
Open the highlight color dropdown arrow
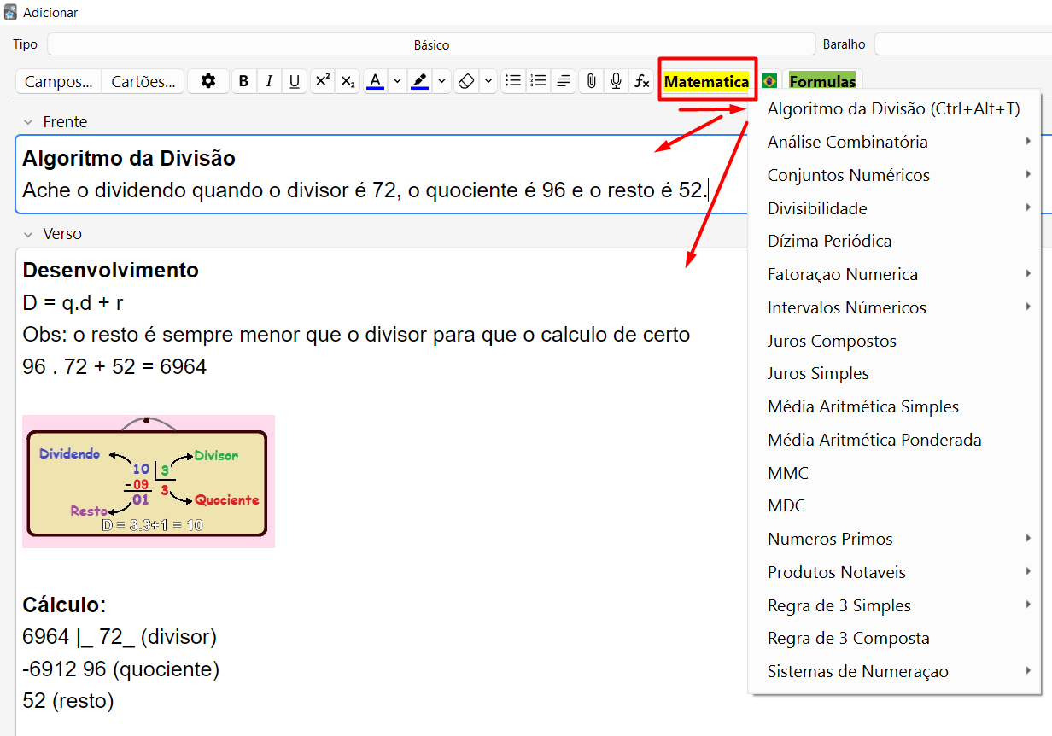[441, 81]
